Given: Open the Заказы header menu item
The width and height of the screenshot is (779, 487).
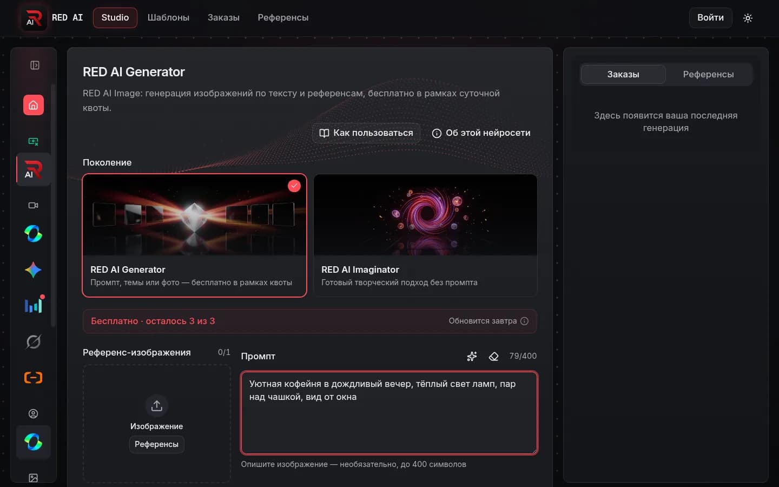Looking at the screenshot, I should [223, 18].
